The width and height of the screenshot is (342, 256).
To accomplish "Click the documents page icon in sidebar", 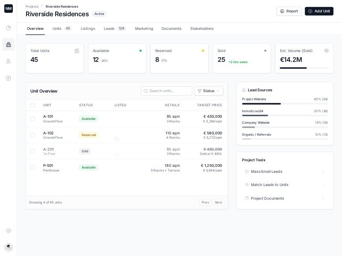I will (x=9, y=78).
